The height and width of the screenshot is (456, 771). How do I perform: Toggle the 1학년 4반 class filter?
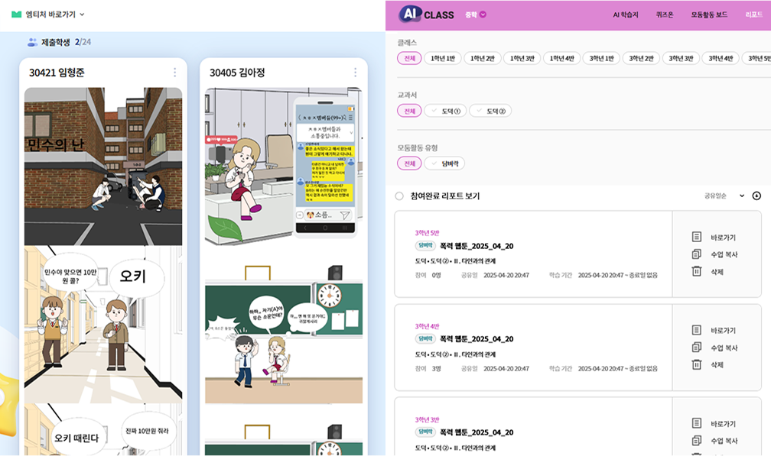coord(562,58)
